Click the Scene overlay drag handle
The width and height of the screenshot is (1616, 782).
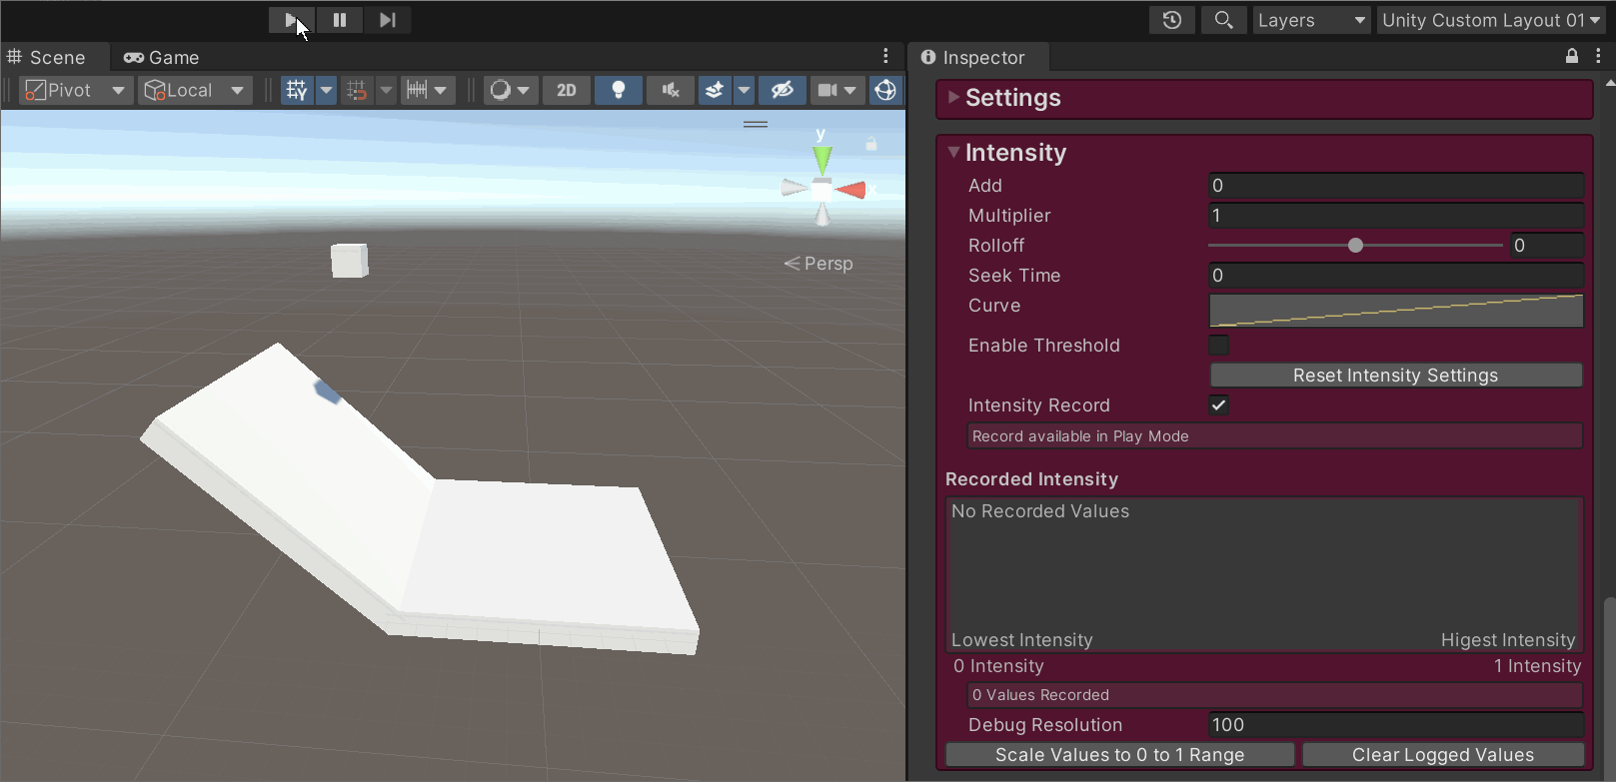click(756, 125)
